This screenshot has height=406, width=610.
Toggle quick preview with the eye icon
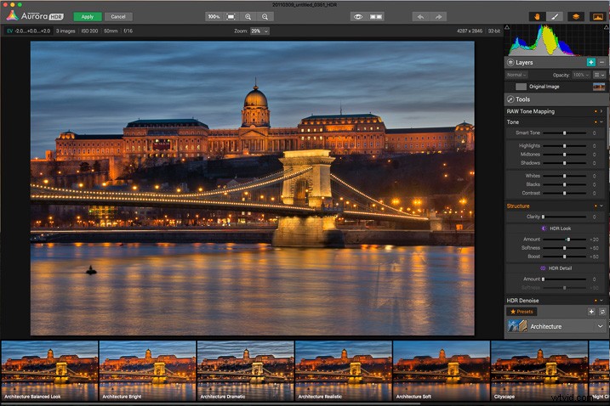(358, 17)
